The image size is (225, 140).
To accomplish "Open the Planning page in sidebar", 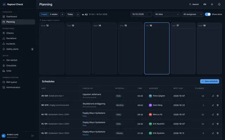I will click(18, 22).
